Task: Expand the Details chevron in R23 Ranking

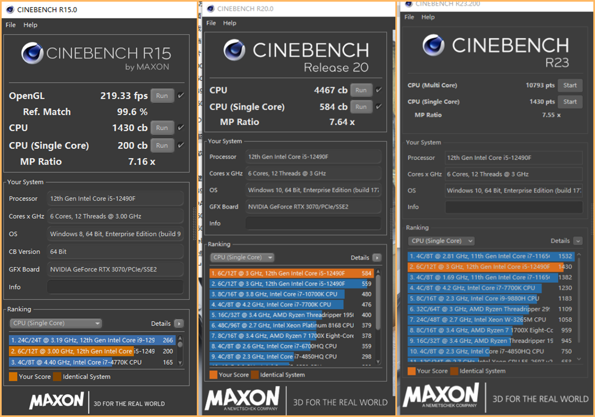Action: [578, 241]
